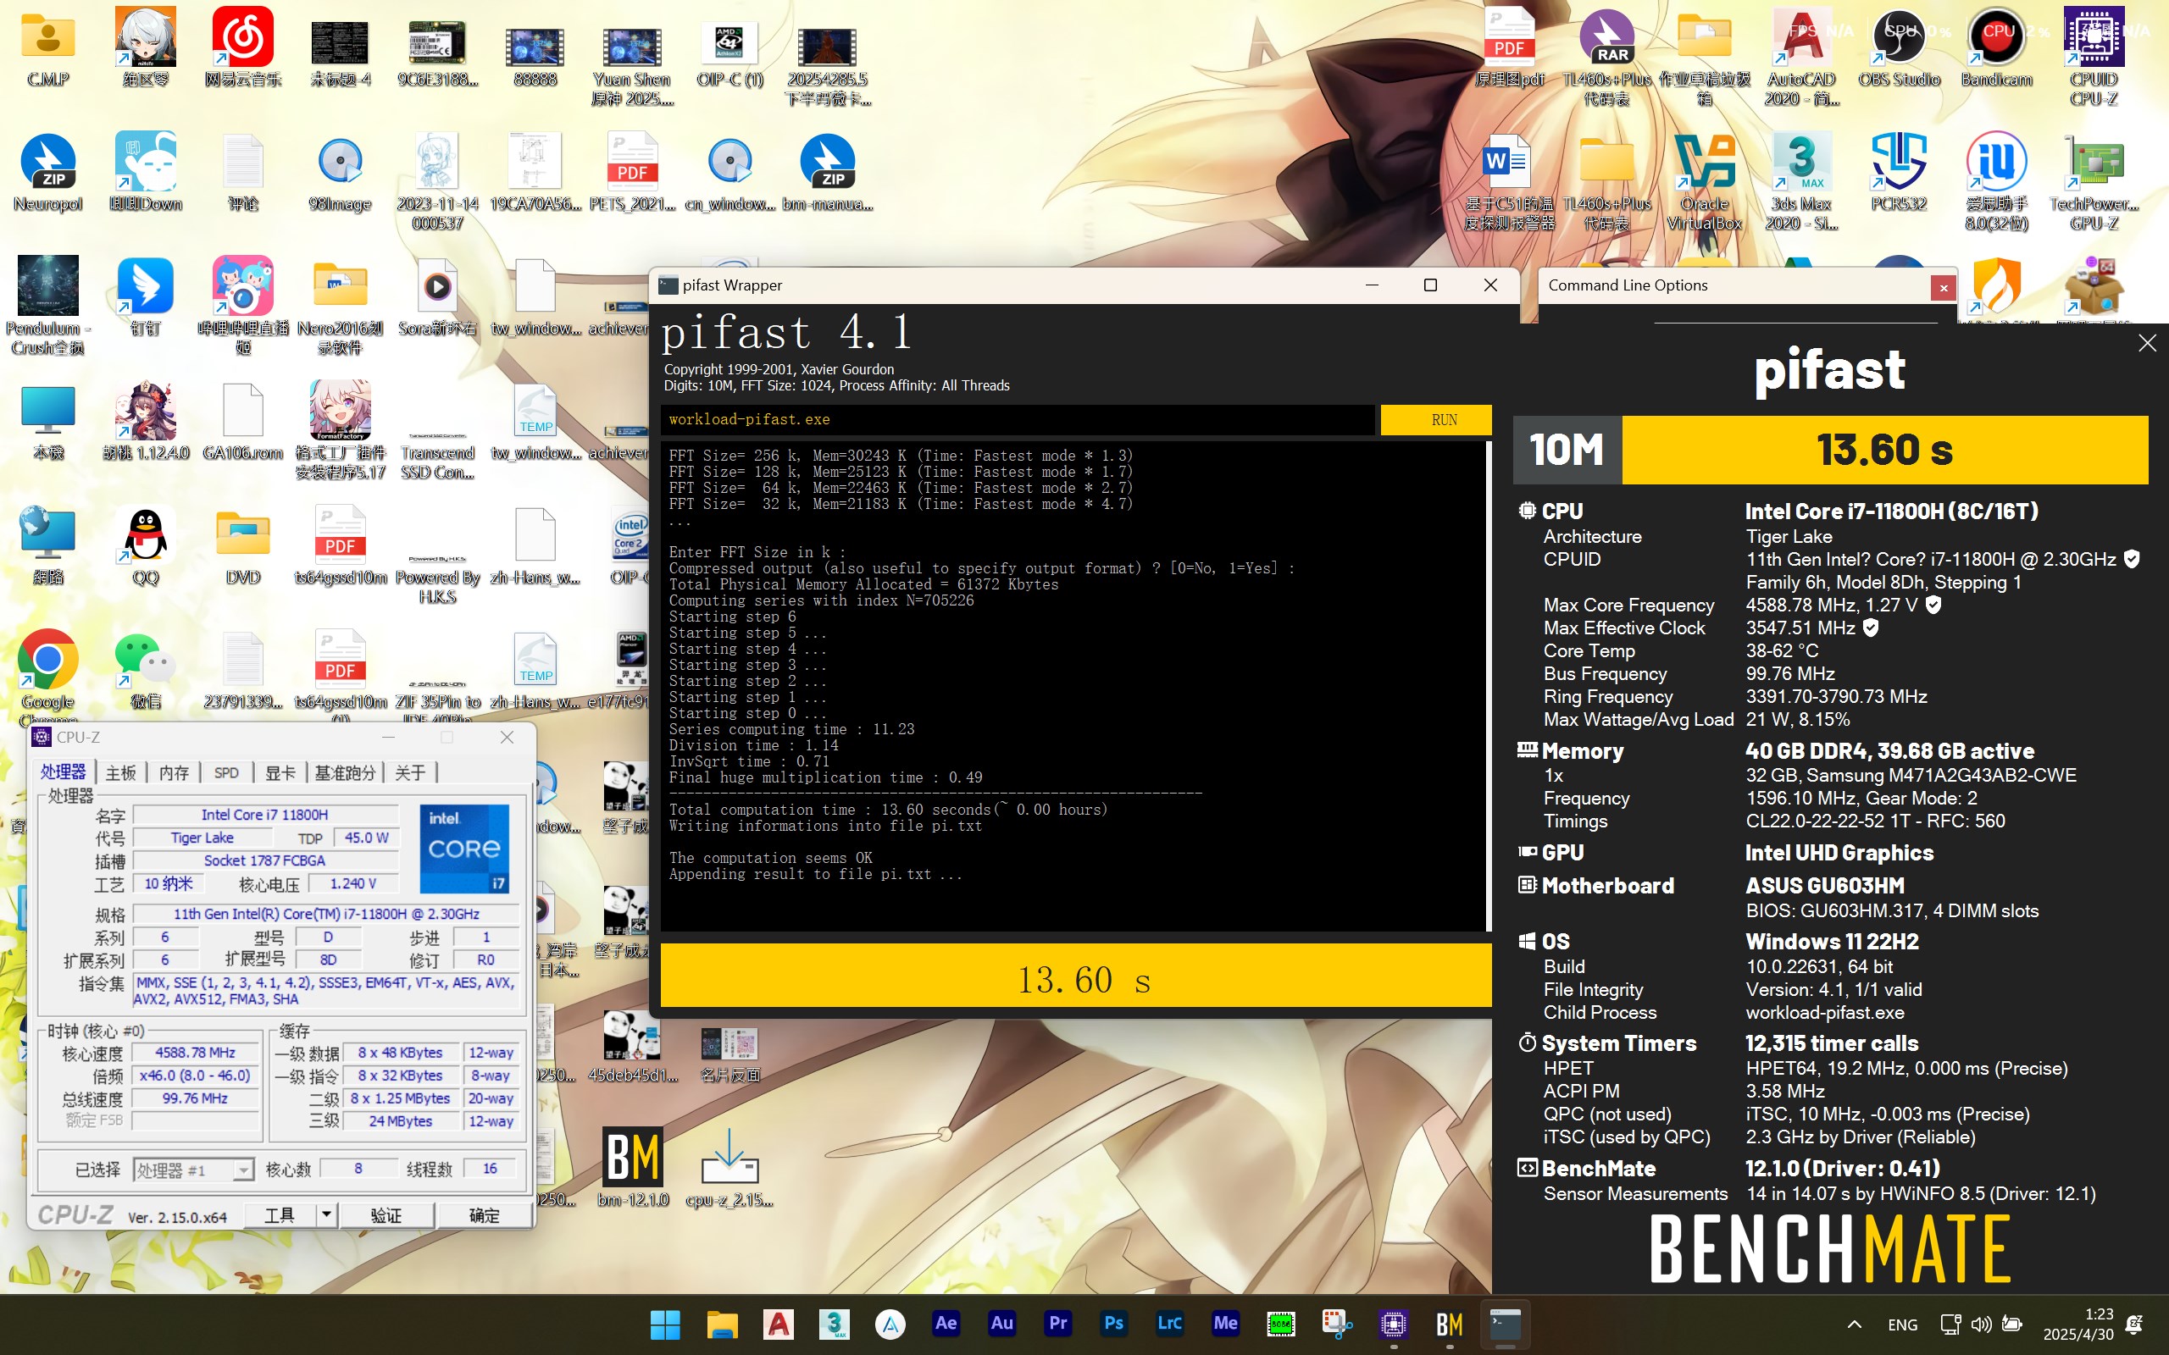
Task: Open the clock showing 1:23 2025/4/30
Action: pos(2077,1325)
